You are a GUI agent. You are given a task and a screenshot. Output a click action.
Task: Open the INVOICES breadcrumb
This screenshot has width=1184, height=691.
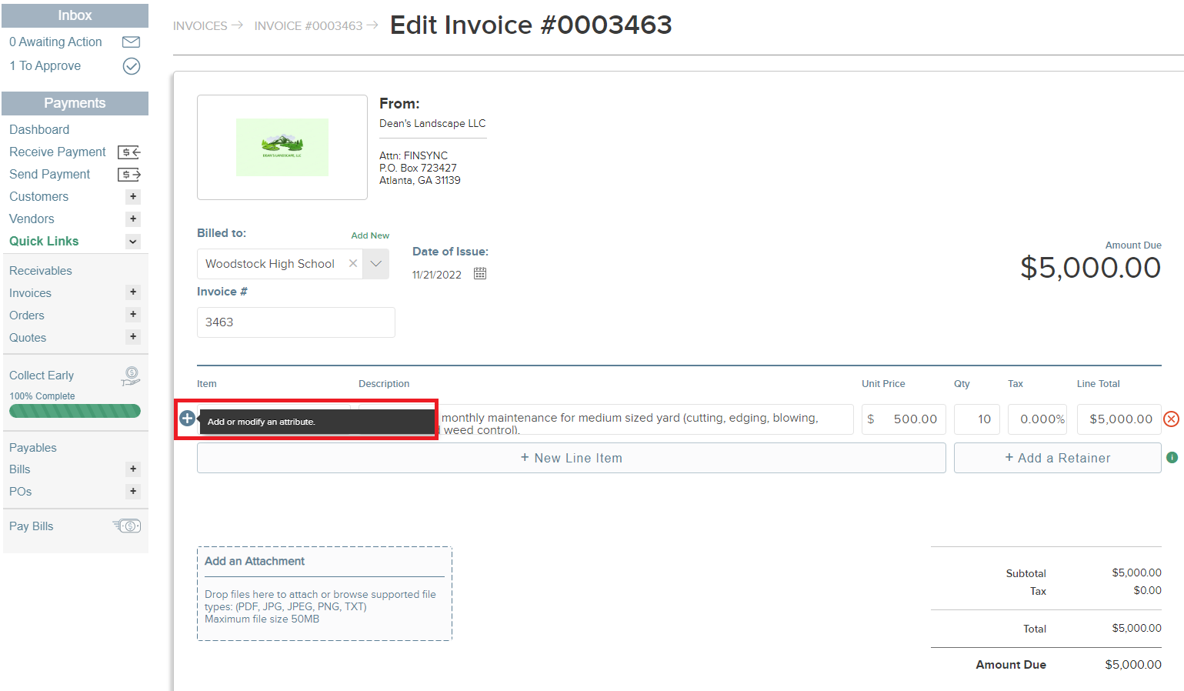coord(199,25)
